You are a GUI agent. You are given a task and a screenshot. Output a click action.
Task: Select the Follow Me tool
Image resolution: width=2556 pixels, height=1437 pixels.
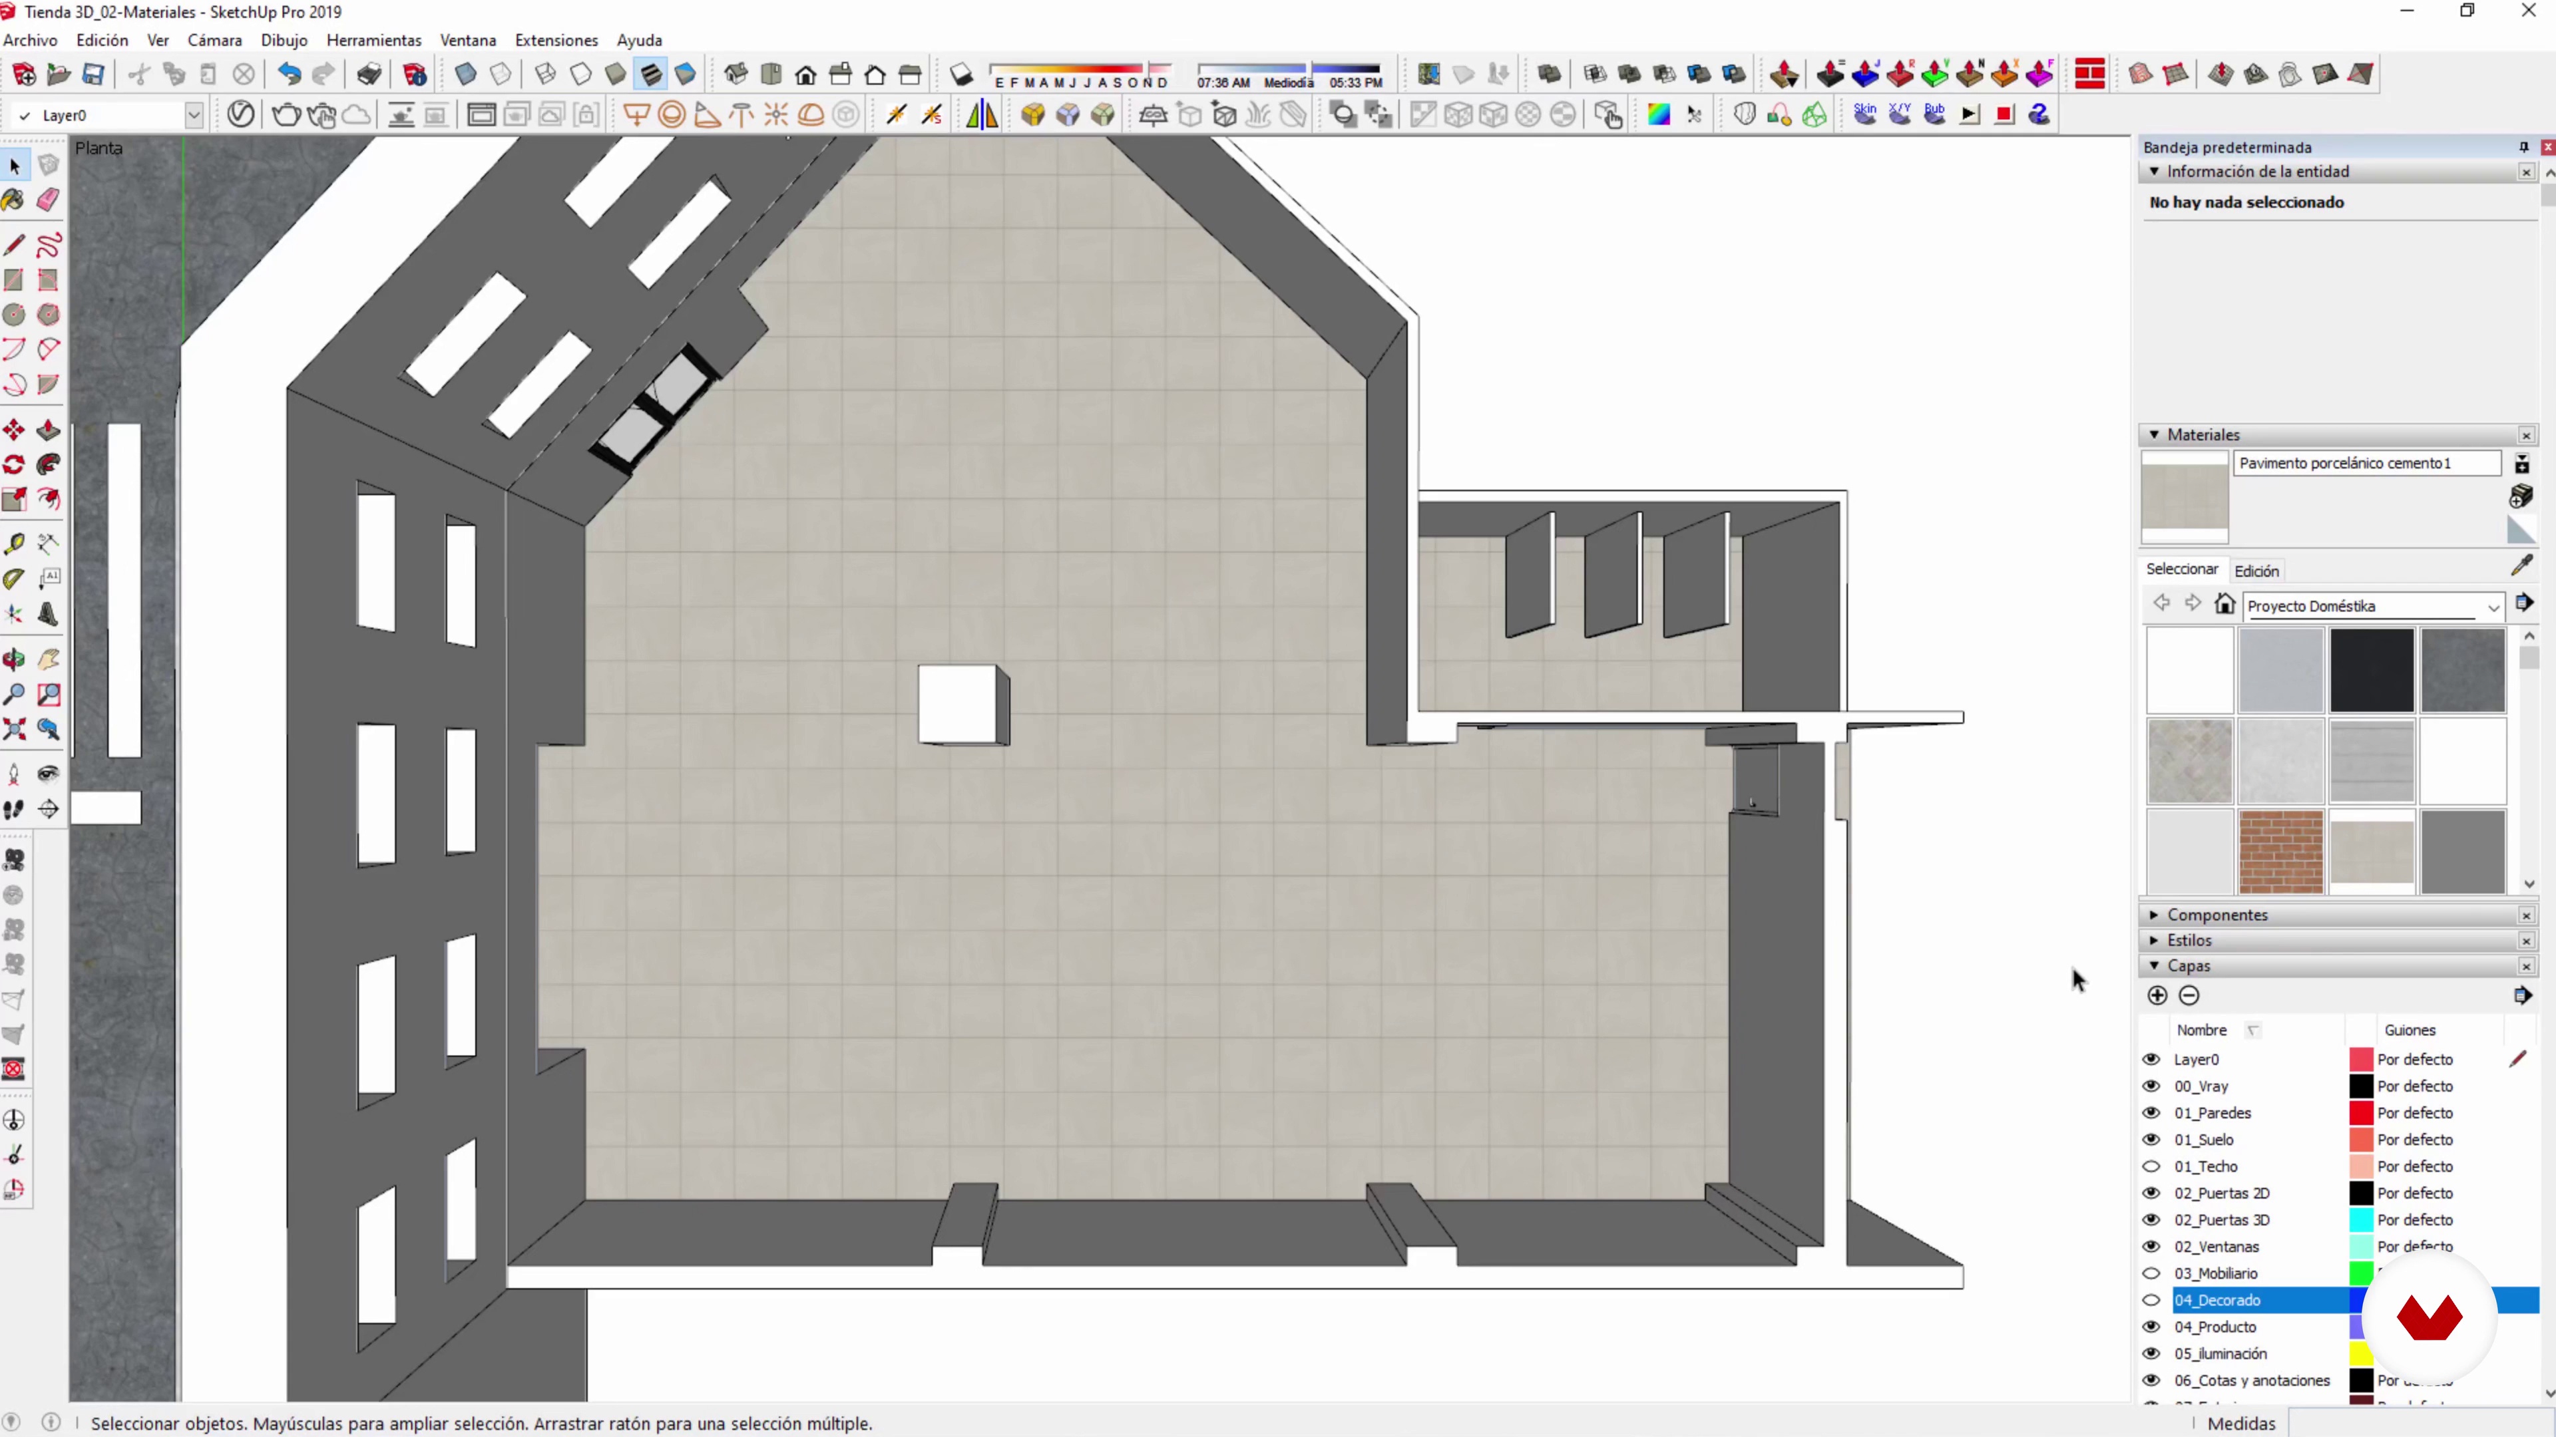[x=48, y=464]
